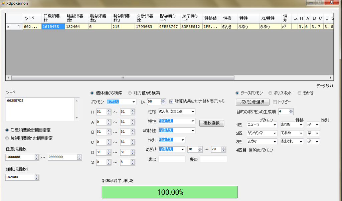Viewport: 342px width, 201px height.
Task: Click the 合計消費数 column header
Action: click(146, 18)
